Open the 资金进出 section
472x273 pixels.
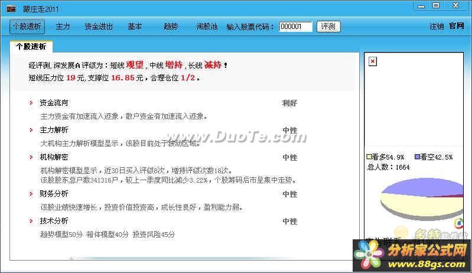coord(99,27)
